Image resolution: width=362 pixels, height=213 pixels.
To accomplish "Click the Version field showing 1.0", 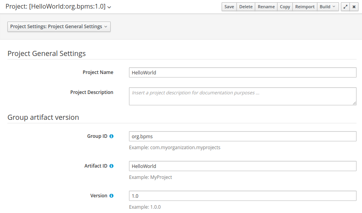I will pyautogui.click(x=243, y=196).
